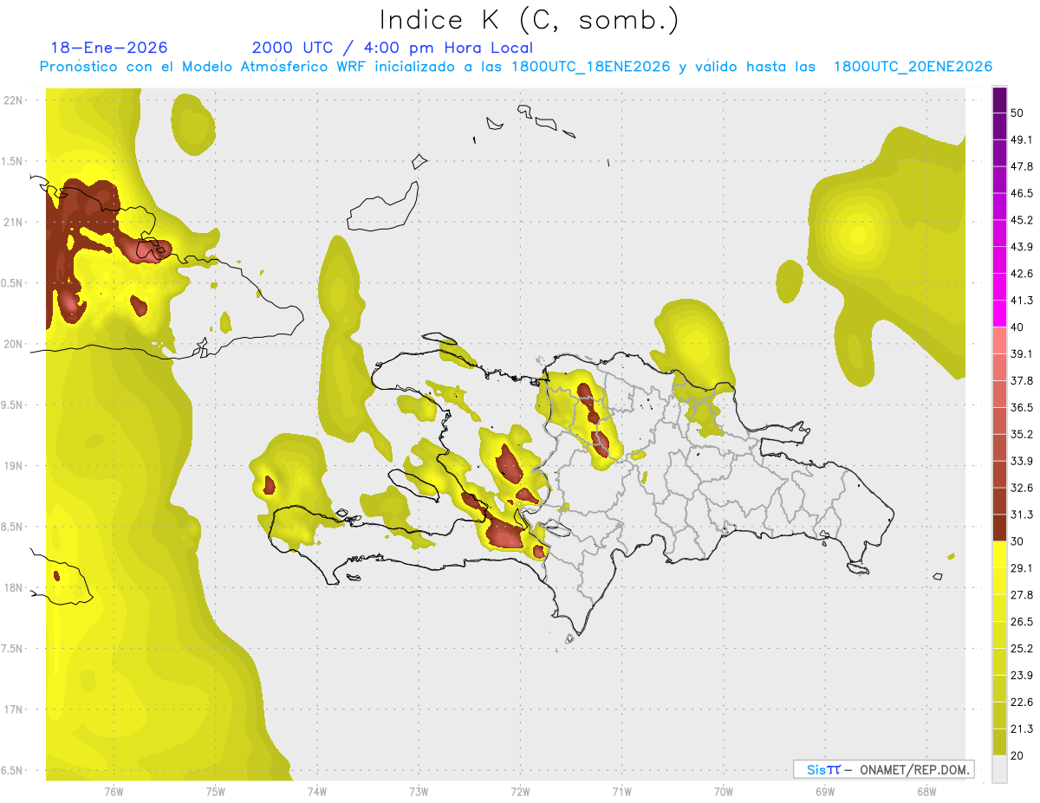Click the 19N latitude axis label
The width and height of the screenshot is (1040, 803).
(13, 466)
